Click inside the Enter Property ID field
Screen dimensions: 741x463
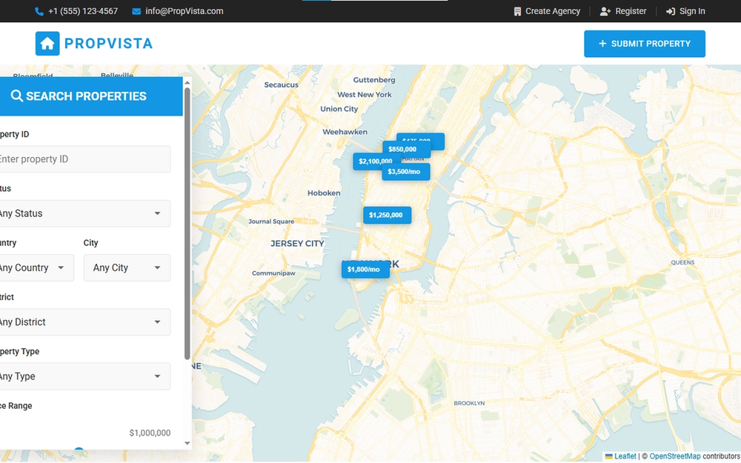pos(85,159)
